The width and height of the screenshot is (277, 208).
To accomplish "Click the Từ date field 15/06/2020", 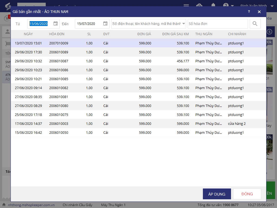I will pyautogui.click(x=39, y=24).
